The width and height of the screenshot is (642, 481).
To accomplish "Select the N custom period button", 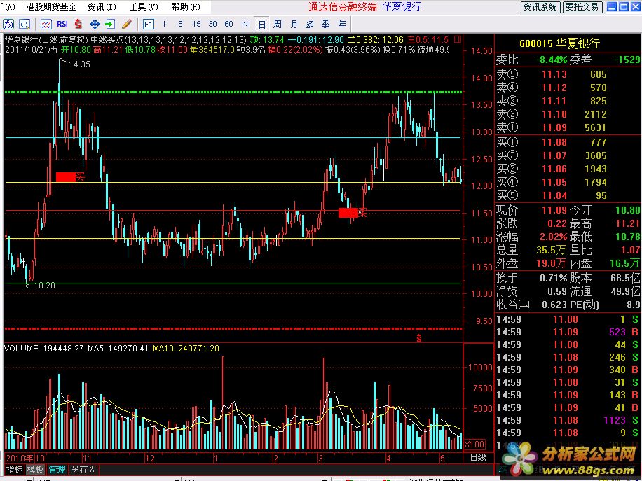I will coord(245,24).
